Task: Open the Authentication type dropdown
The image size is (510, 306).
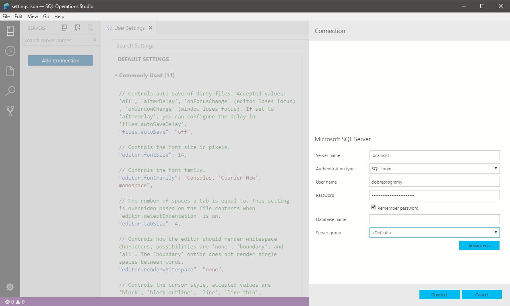Action: click(x=434, y=169)
